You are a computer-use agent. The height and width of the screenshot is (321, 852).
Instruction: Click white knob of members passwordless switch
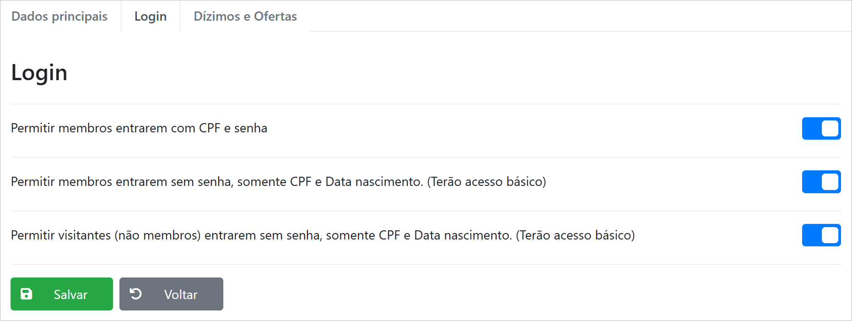point(830,182)
